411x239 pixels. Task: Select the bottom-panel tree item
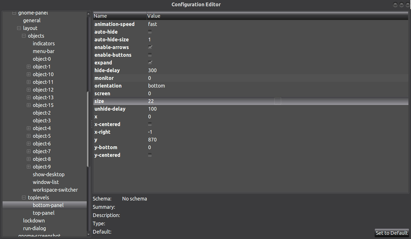coord(45,205)
